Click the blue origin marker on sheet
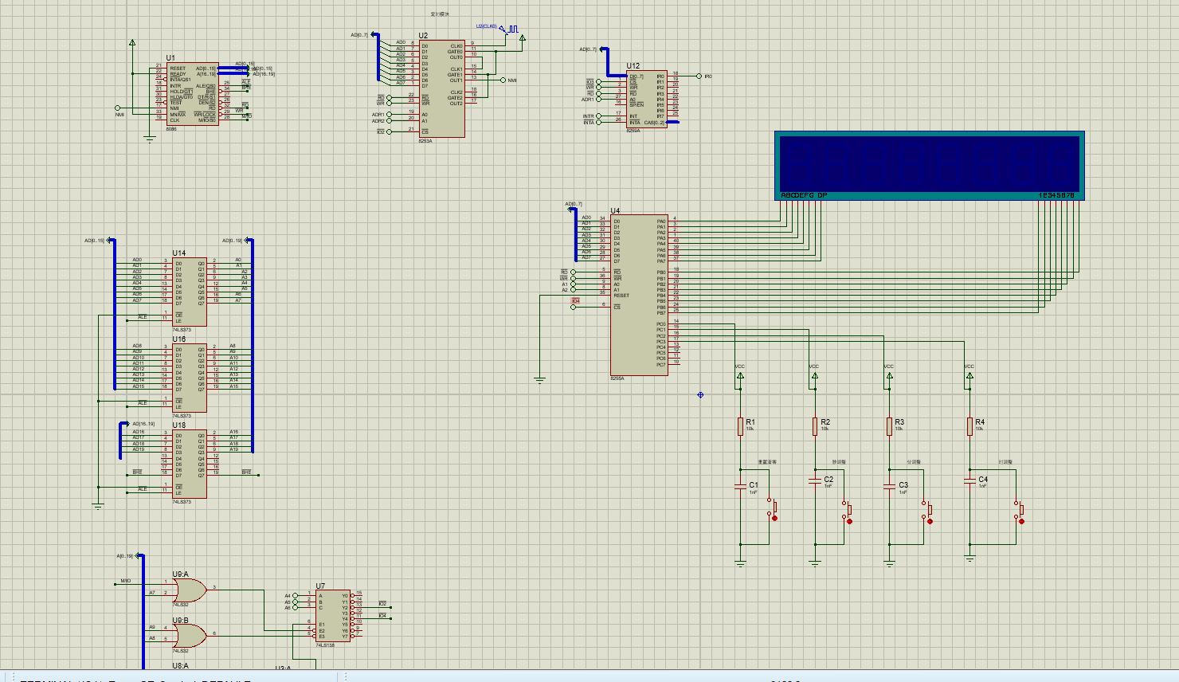 700,395
